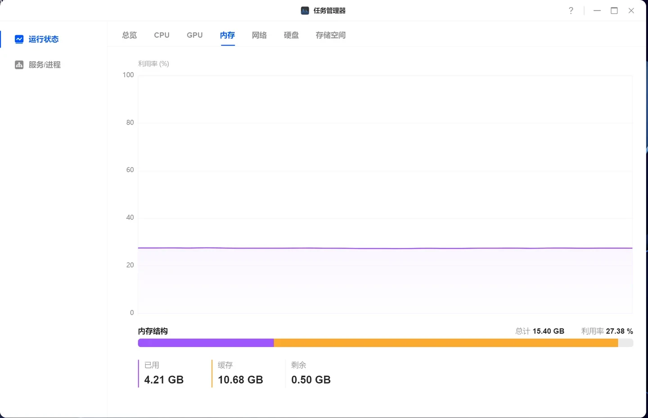
Task: Click the 总计 15.40 GB text
Action: 540,331
